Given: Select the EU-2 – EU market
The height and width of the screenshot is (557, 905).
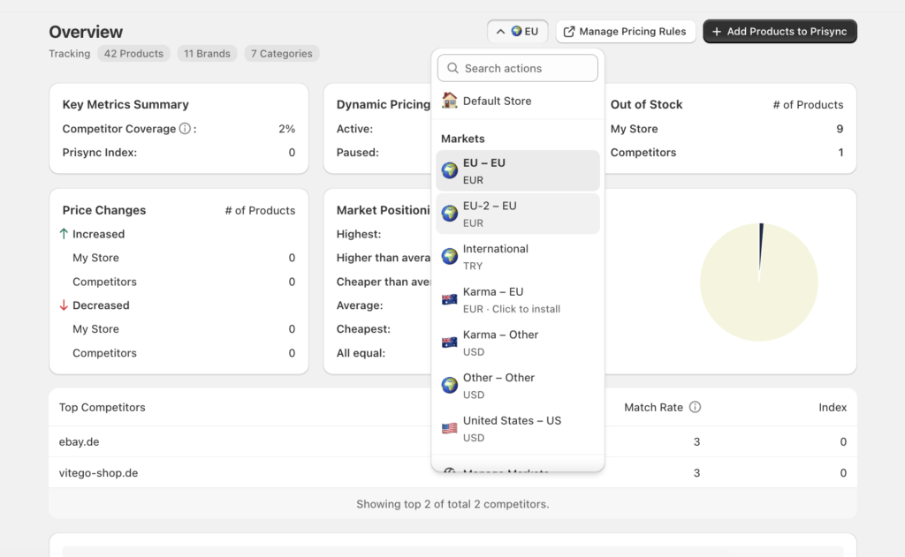Looking at the screenshot, I should 518,214.
